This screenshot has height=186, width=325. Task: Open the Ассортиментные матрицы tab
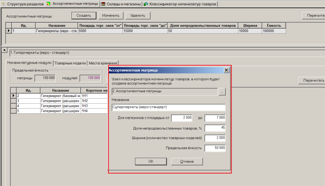pos(73,4)
